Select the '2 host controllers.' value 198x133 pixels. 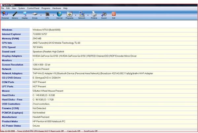point(41,104)
